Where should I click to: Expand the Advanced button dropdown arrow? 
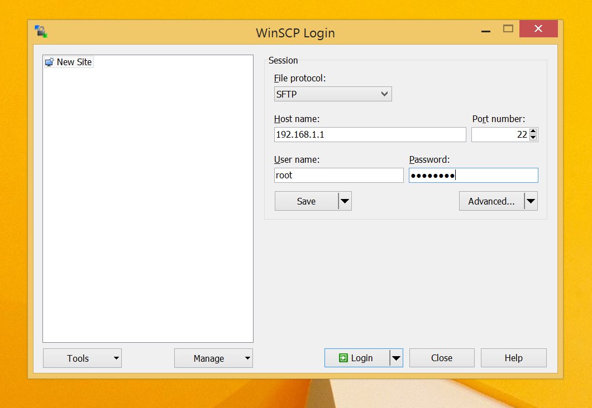pos(531,201)
